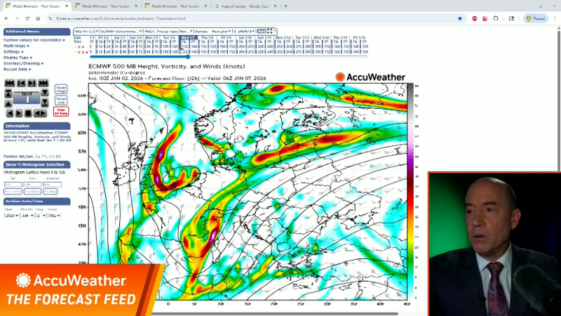Click the Reload Image button
561x316 pixels.
[x=61, y=89]
